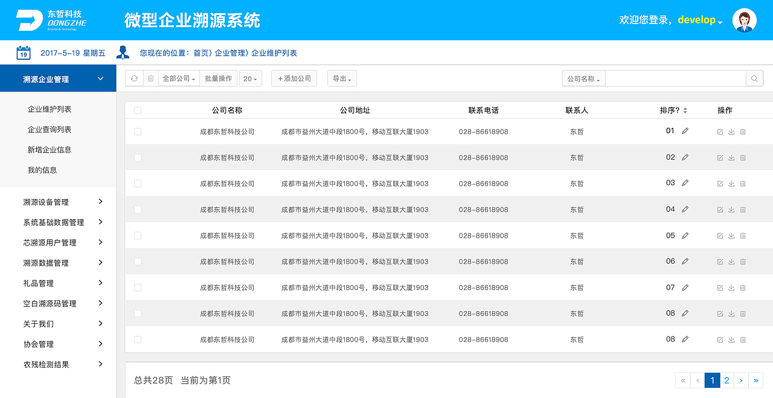Viewport: 773px width, 398px height.
Task: Check the checkbox for row 05
Action: (x=138, y=236)
